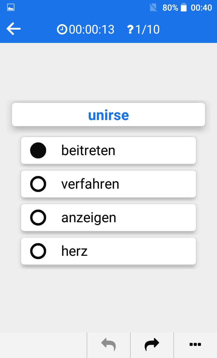This screenshot has width=217, height=358.
Task: Tap the clock timer icon
Action: coord(62,29)
